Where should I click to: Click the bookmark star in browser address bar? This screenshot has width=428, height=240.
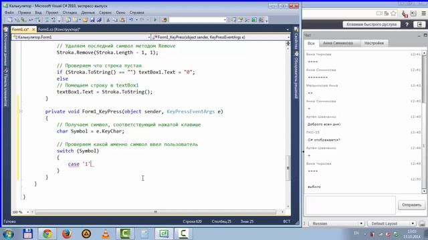tap(393, 13)
